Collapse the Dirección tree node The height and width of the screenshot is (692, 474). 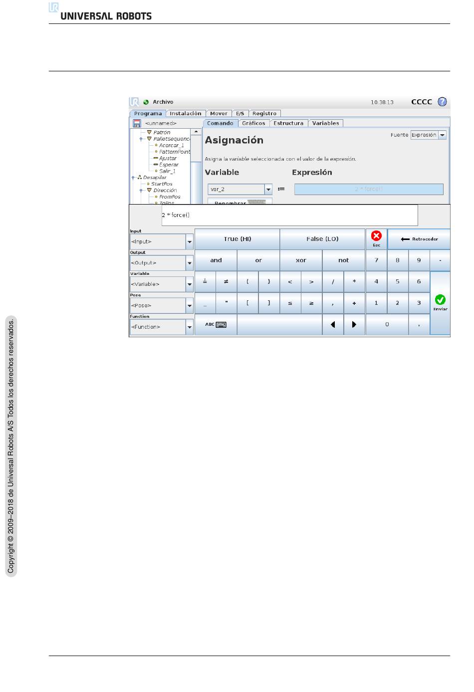(x=142, y=191)
